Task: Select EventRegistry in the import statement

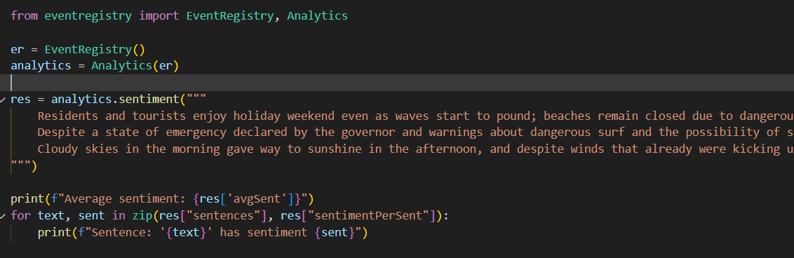Action: tap(230, 15)
